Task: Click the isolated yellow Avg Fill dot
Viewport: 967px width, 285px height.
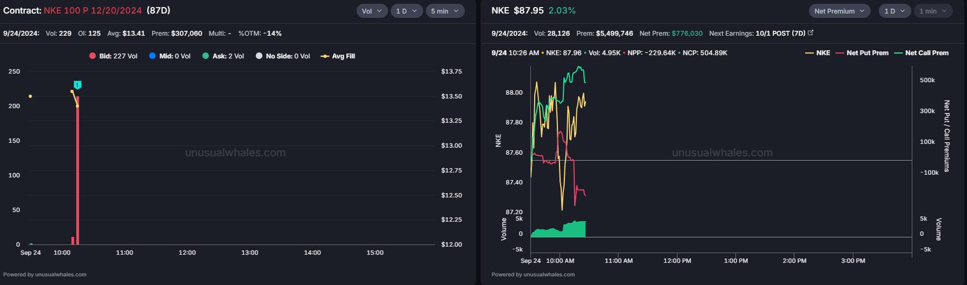Action: [30, 96]
